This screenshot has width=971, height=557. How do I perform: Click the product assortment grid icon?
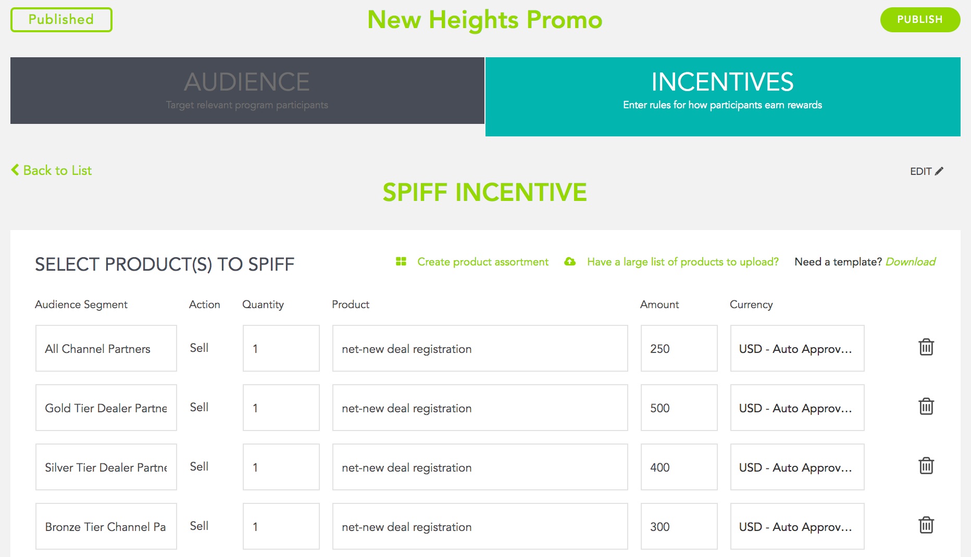coord(401,261)
